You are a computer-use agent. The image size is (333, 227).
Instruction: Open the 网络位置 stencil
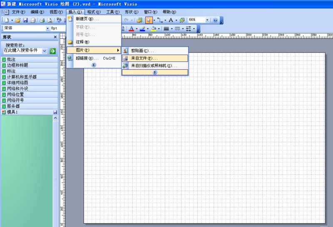point(30,95)
